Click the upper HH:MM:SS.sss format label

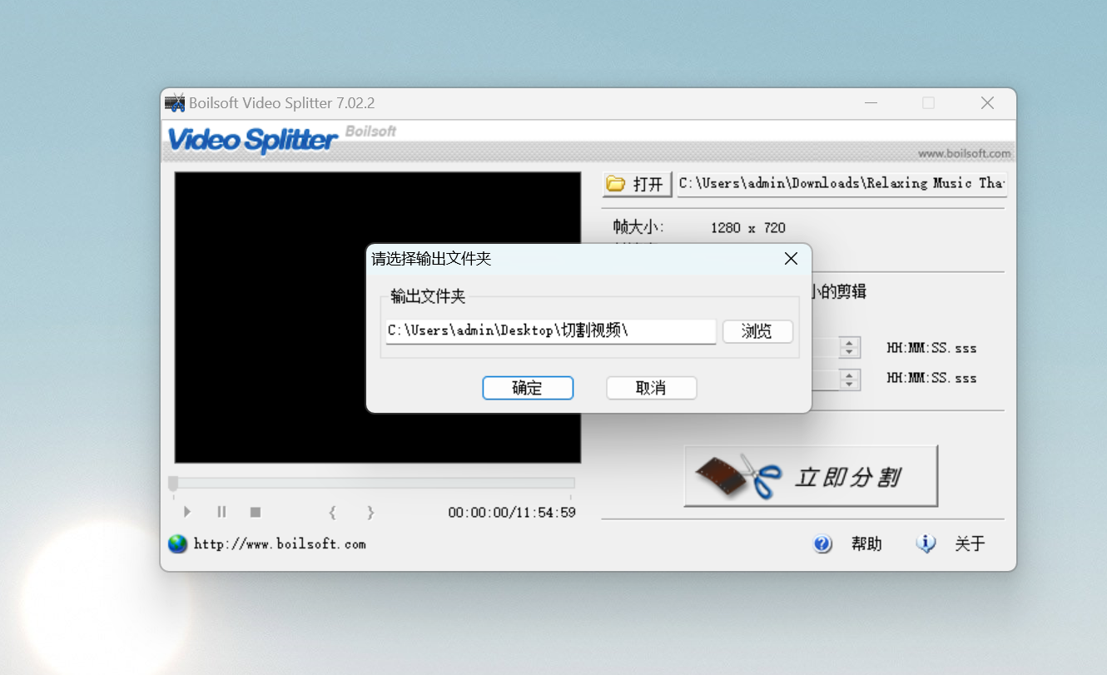(x=931, y=348)
